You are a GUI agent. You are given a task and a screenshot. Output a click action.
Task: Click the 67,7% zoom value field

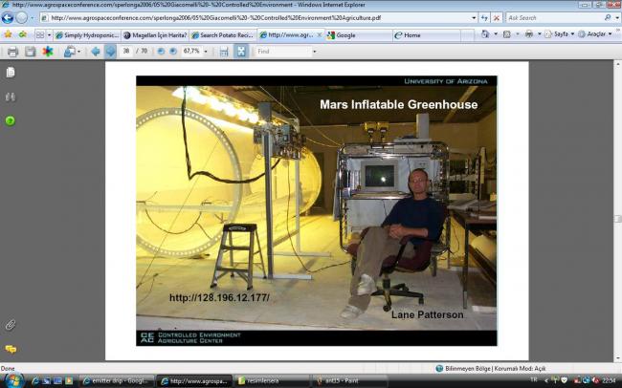[x=191, y=51]
